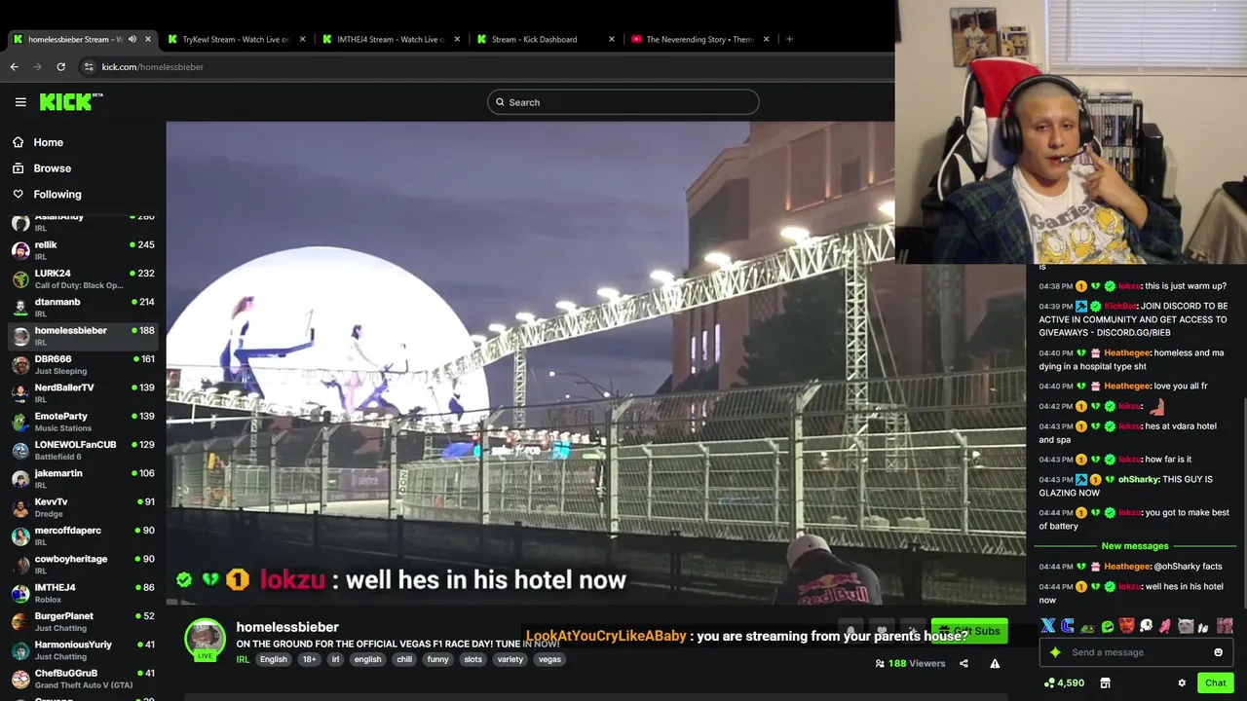Click homelessbieber streamer avatar below video
The image size is (1247, 701).
click(206, 640)
